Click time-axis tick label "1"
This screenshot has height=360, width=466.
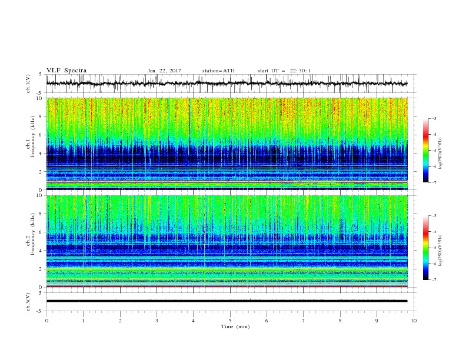83,321
